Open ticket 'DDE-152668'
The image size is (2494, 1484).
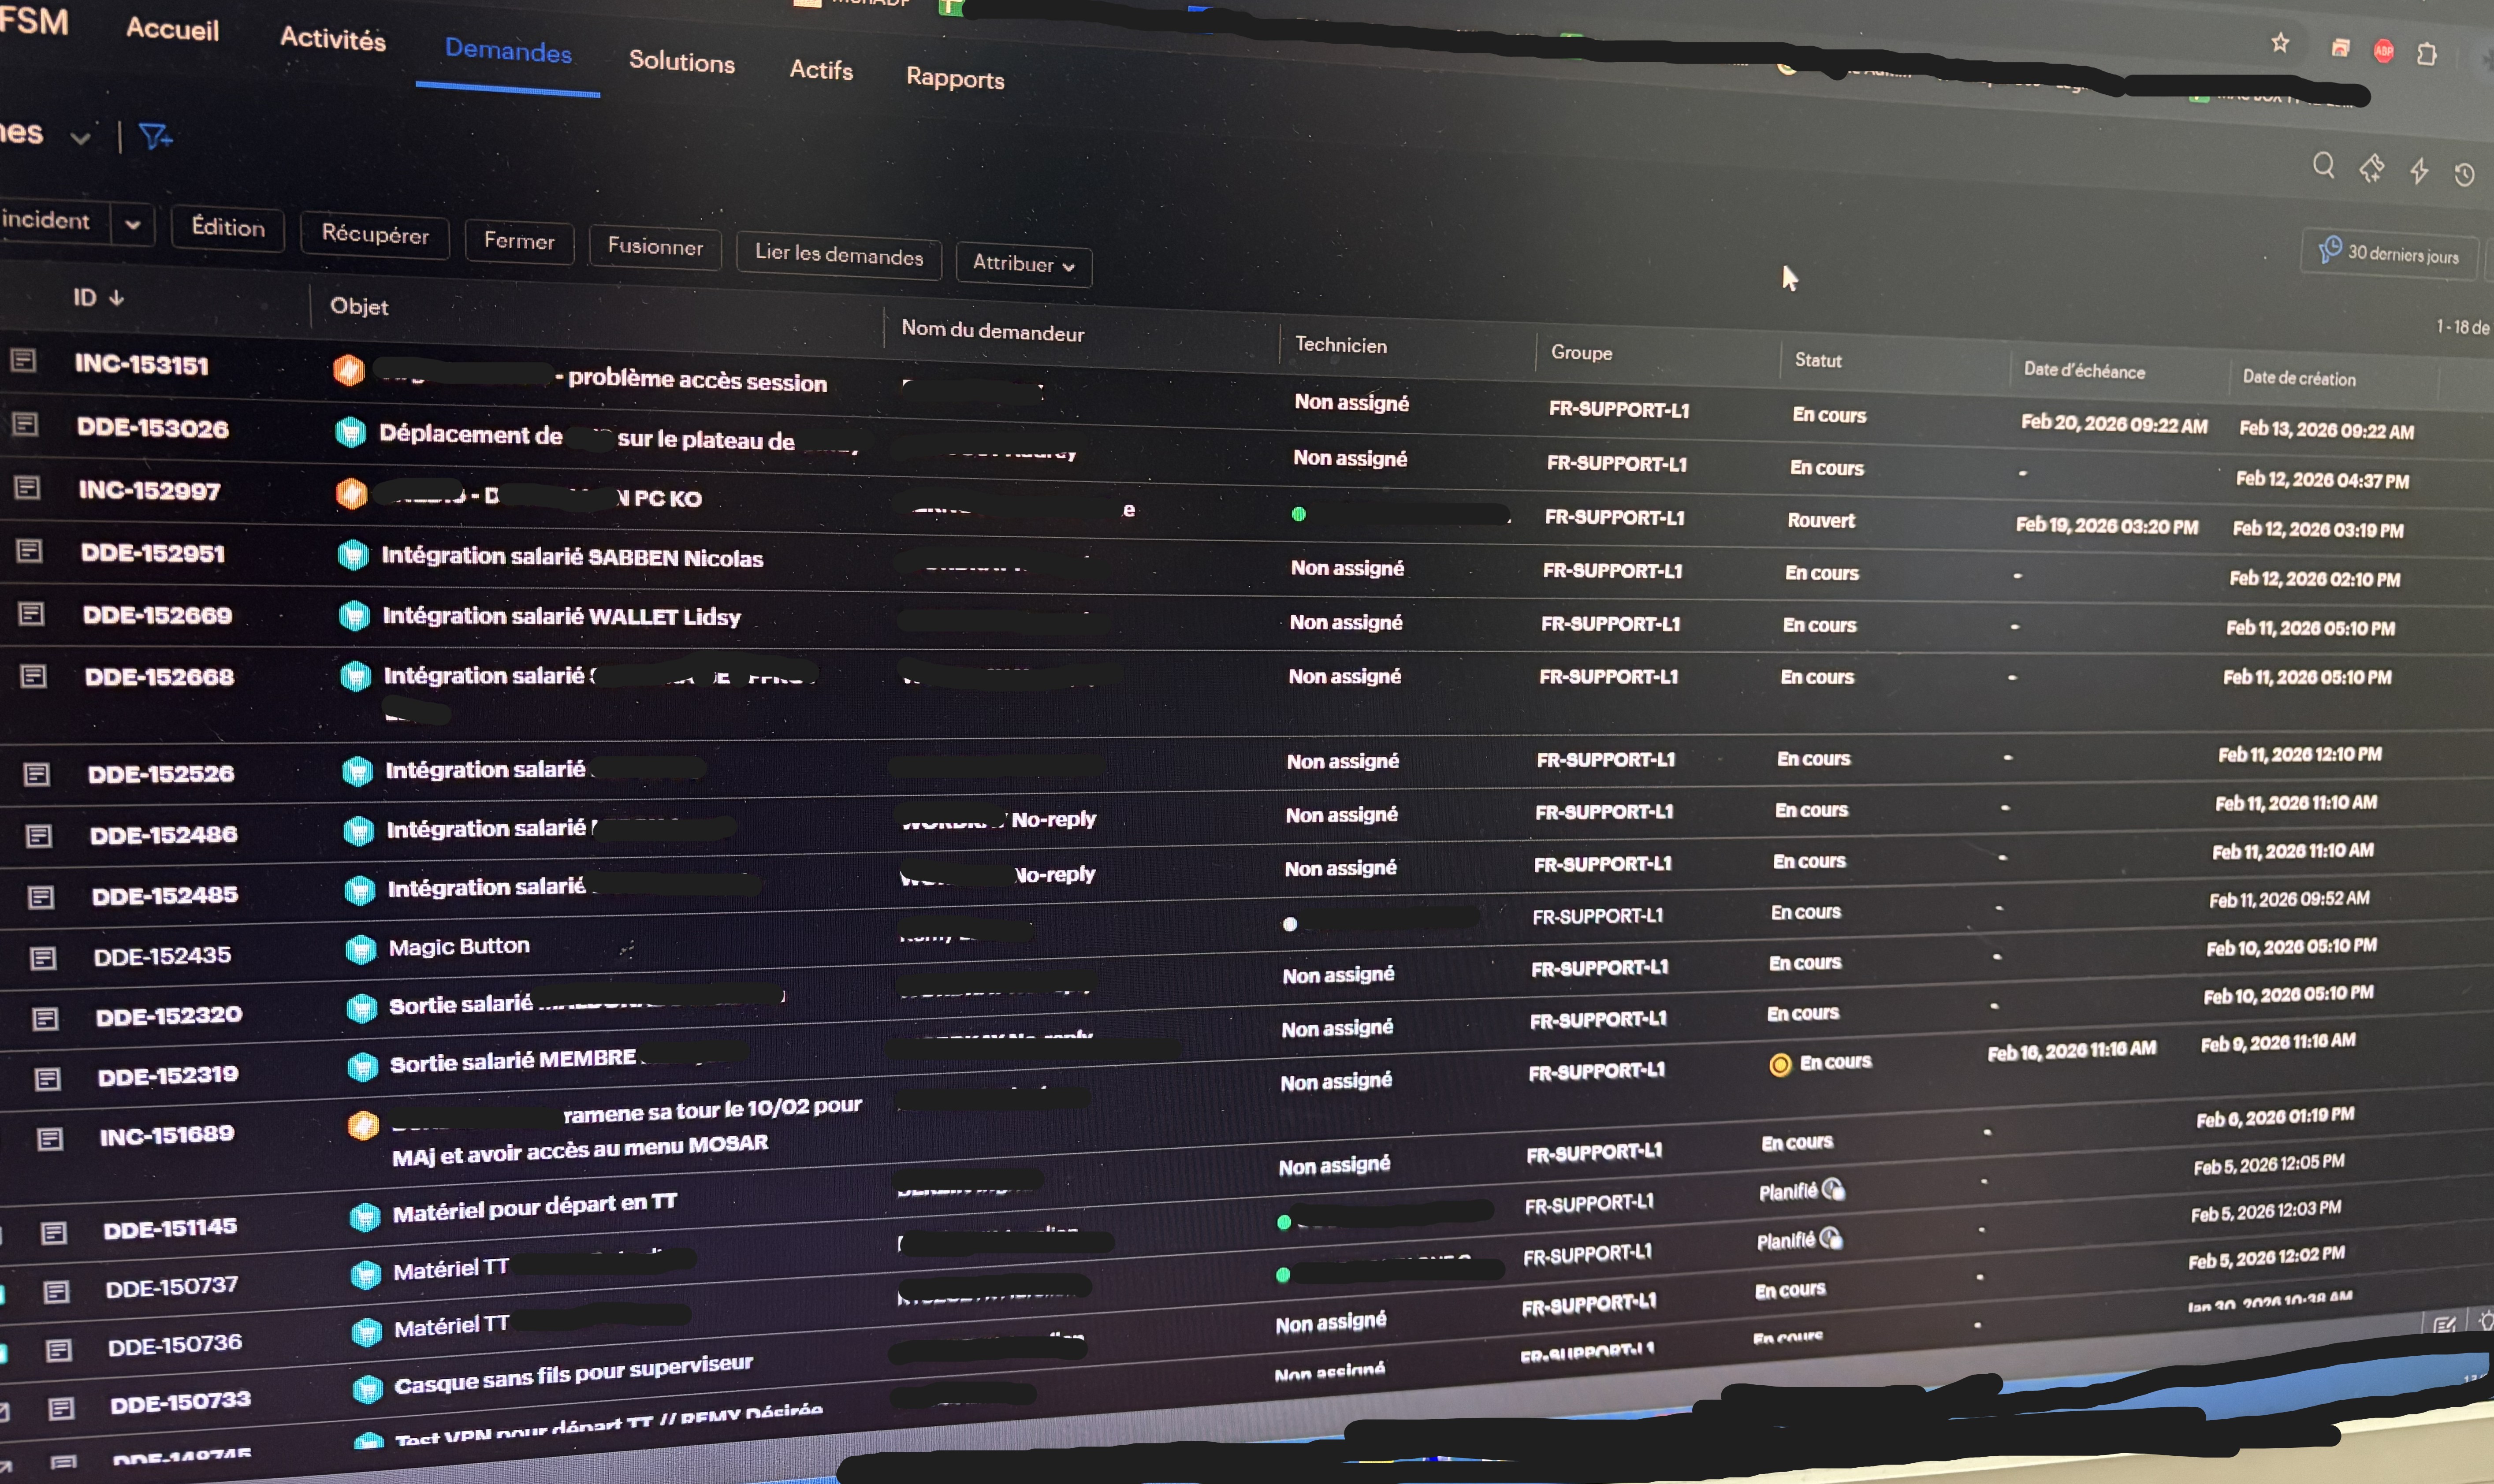[159, 677]
